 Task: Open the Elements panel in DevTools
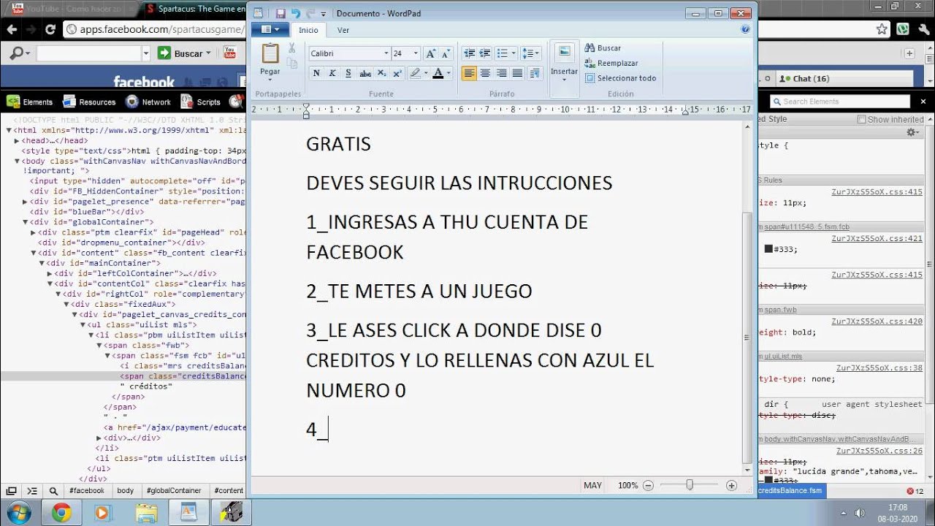pyautogui.click(x=30, y=102)
